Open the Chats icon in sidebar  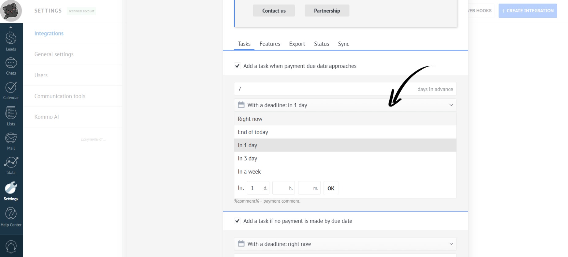click(x=11, y=66)
